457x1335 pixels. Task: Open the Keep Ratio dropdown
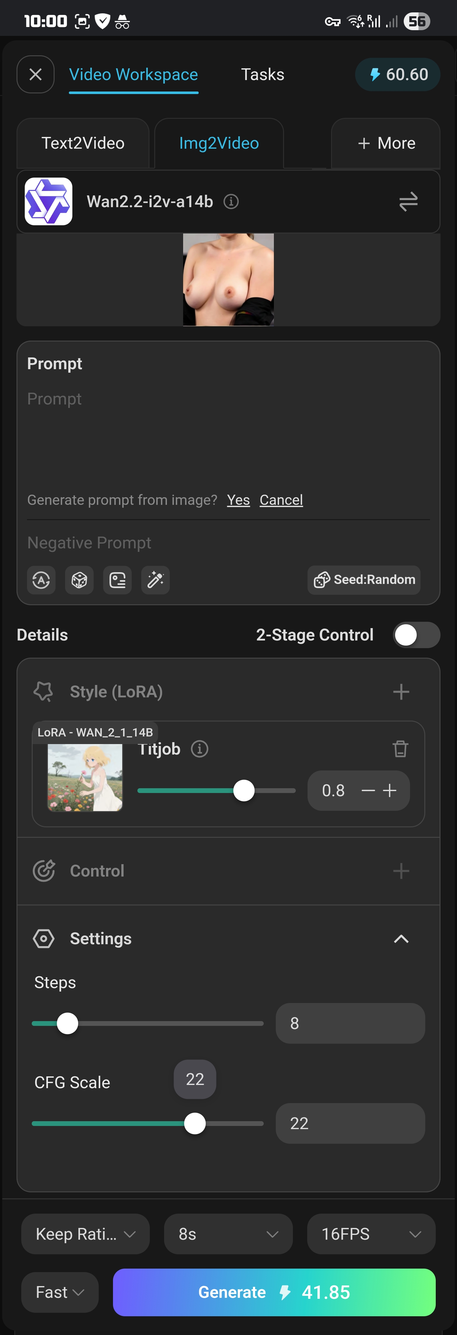85,1233
